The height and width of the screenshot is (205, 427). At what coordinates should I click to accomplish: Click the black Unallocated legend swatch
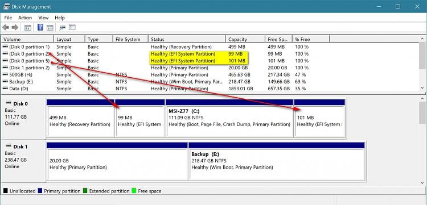pos(6,191)
